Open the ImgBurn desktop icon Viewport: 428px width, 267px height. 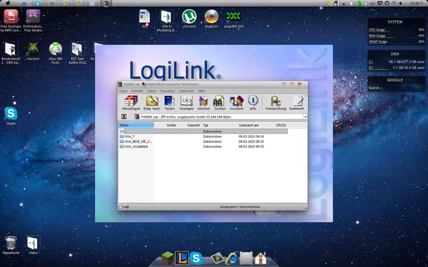tap(211, 19)
